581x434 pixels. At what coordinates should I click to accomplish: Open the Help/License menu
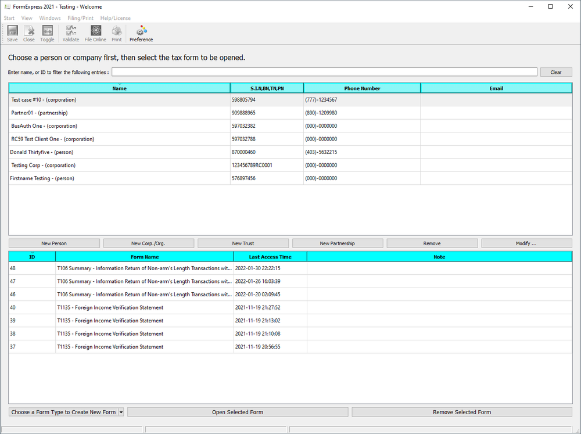115,18
